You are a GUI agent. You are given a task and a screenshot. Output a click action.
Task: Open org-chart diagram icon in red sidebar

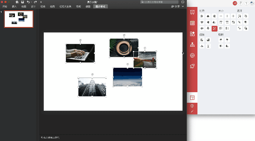pyautogui.click(x=192, y=44)
